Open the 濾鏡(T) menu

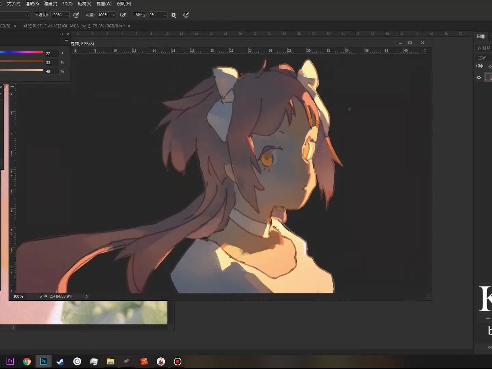click(51, 4)
